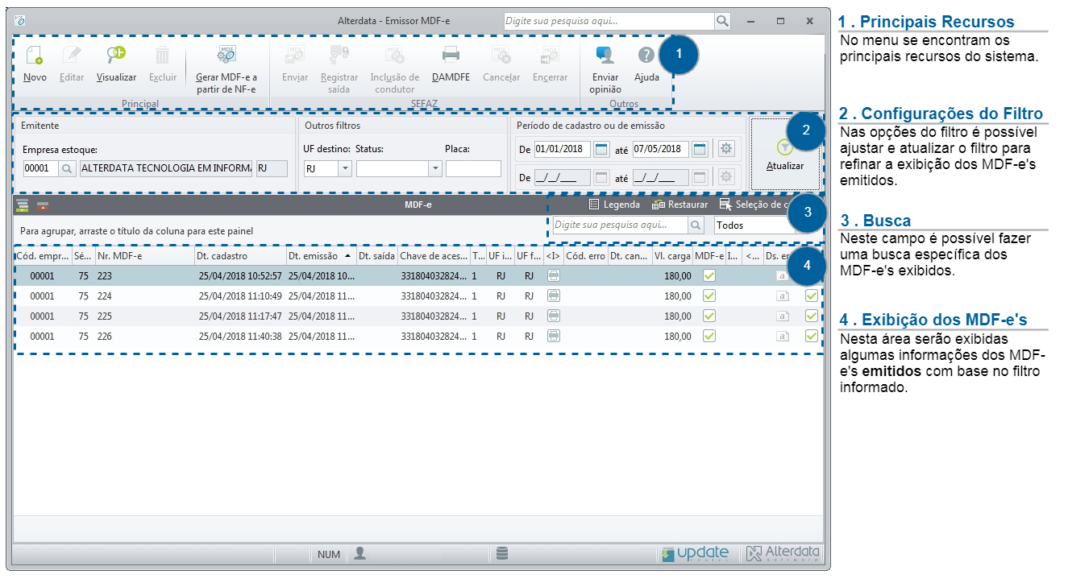This screenshot has width=1068, height=587.
Task: Click the database icon in status bar
Action: [502, 553]
